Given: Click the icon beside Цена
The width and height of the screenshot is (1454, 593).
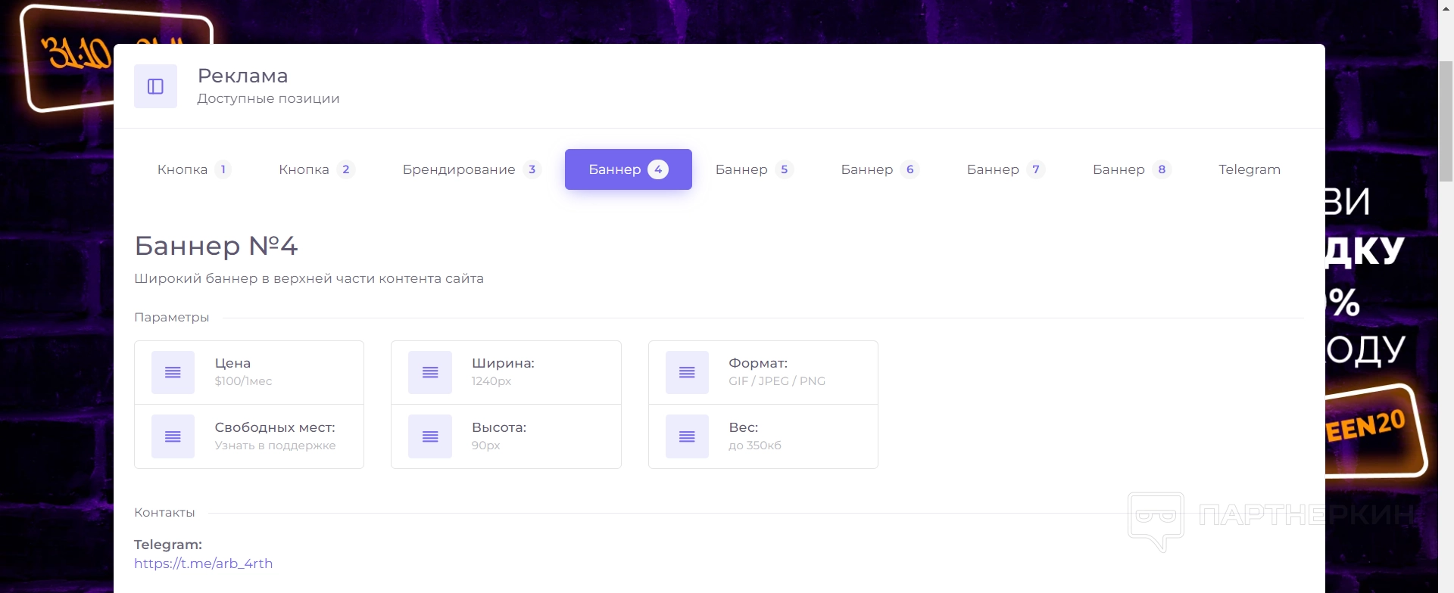Looking at the screenshot, I should [173, 372].
